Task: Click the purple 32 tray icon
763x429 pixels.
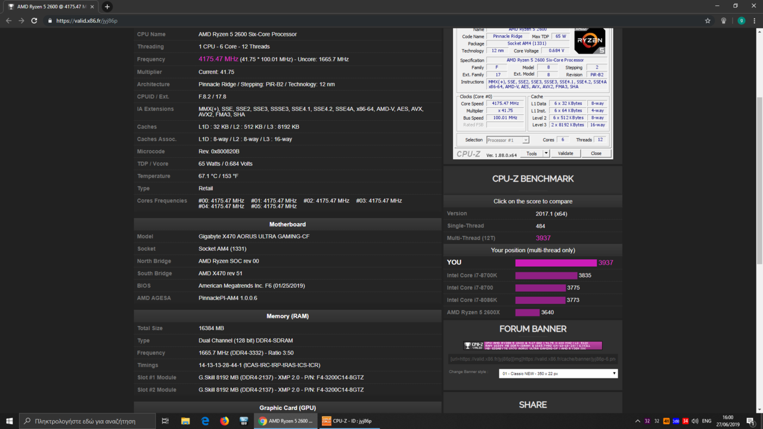Action: [647, 421]
